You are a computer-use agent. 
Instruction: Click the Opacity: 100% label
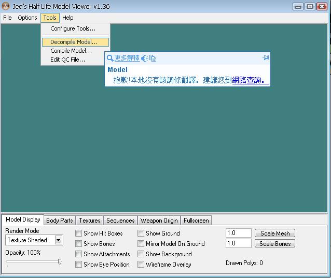click(23, 253)
